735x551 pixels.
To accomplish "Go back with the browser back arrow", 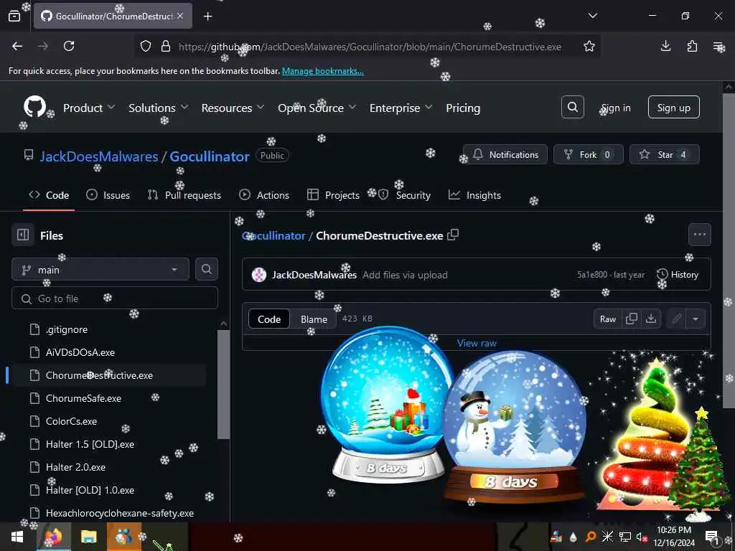I will pyautogui.click(x=17, y=46).
